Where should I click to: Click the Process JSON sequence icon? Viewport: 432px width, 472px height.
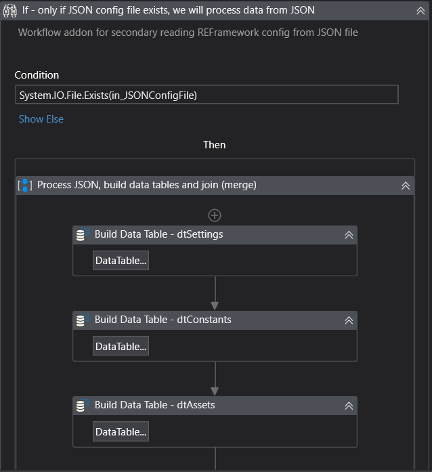click(24, 185)
